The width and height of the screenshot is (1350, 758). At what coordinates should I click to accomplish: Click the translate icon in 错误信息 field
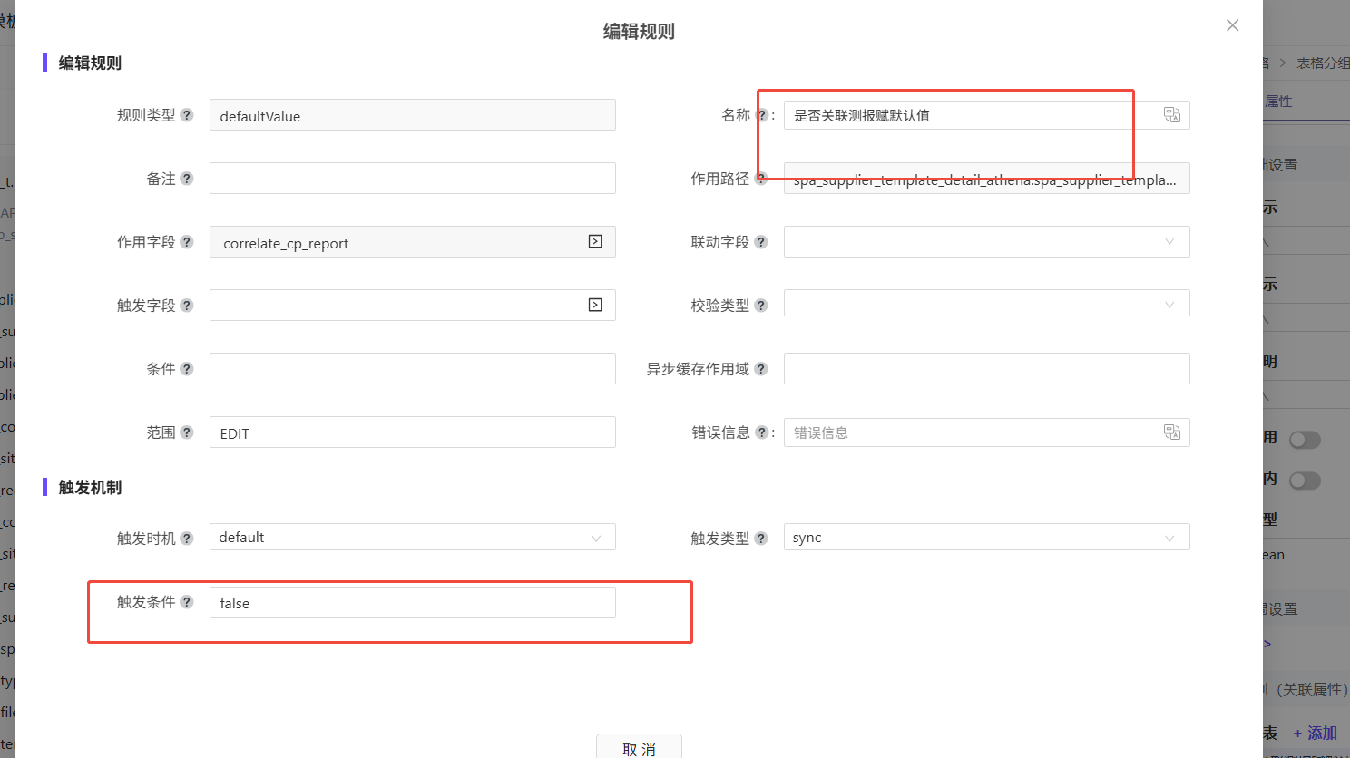pos(1171,432)
